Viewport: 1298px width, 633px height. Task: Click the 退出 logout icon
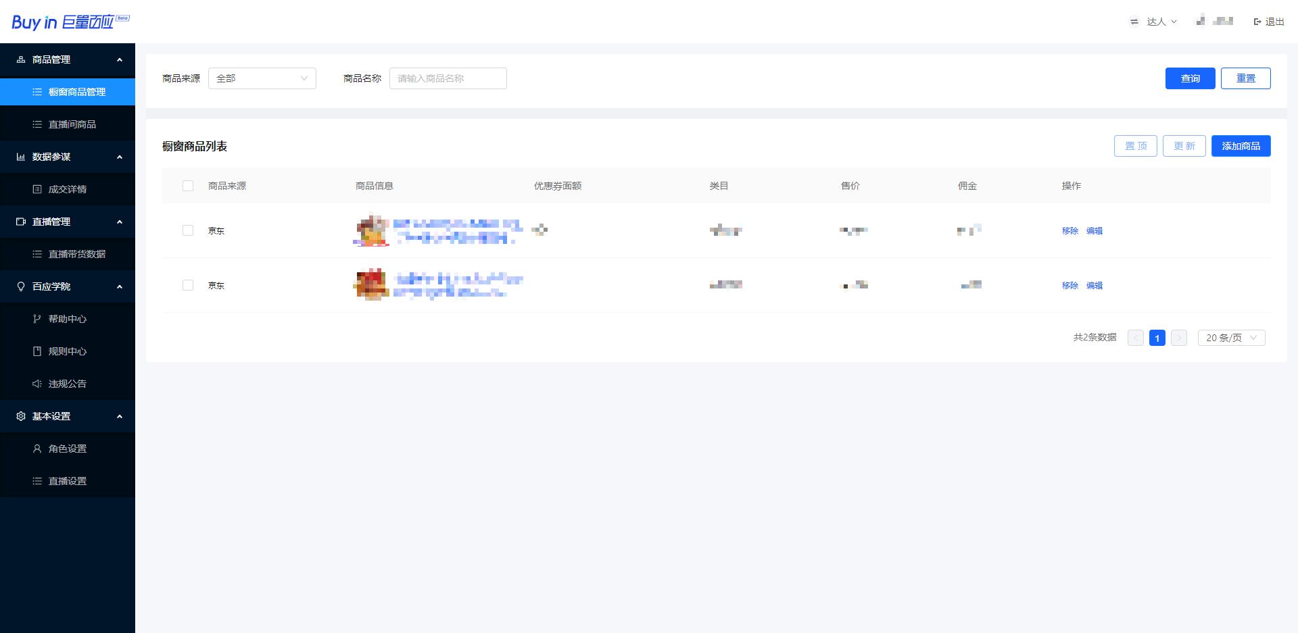(1257, 22)
